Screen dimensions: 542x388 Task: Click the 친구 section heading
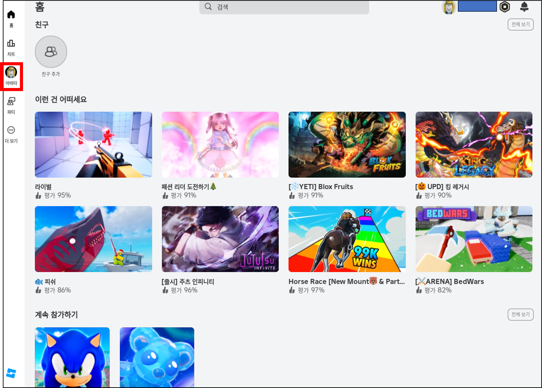pyautogui.click(x=42, y=25)
